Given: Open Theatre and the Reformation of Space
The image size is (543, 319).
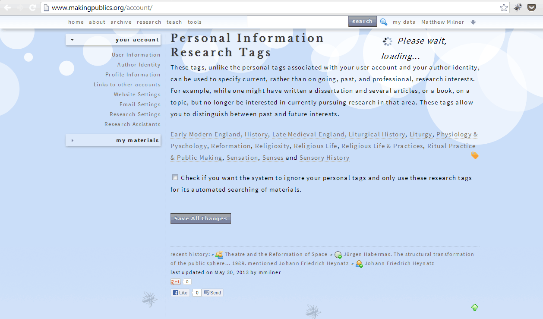Looking at the screenshot, I should [276, 254].
